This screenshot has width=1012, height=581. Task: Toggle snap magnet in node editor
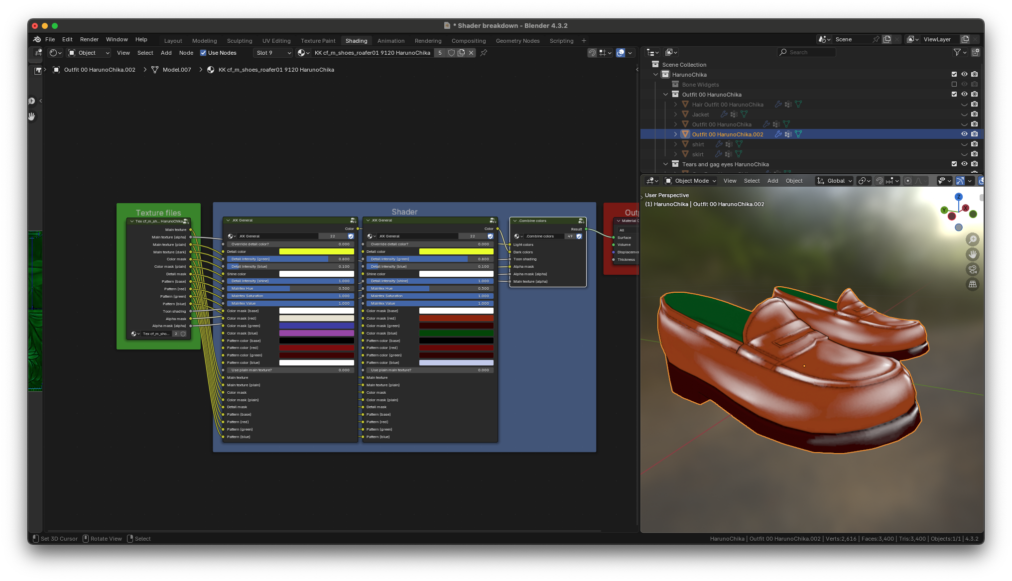tap(592, 53)
